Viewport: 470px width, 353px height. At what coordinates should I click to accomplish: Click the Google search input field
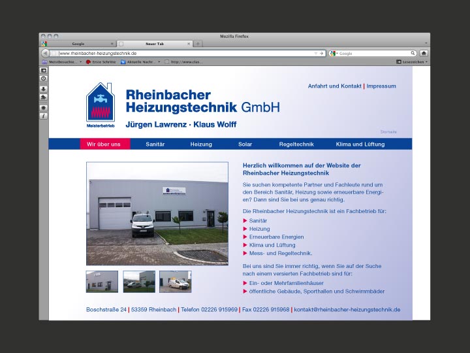pyautogui.click(x=374, y=54)
